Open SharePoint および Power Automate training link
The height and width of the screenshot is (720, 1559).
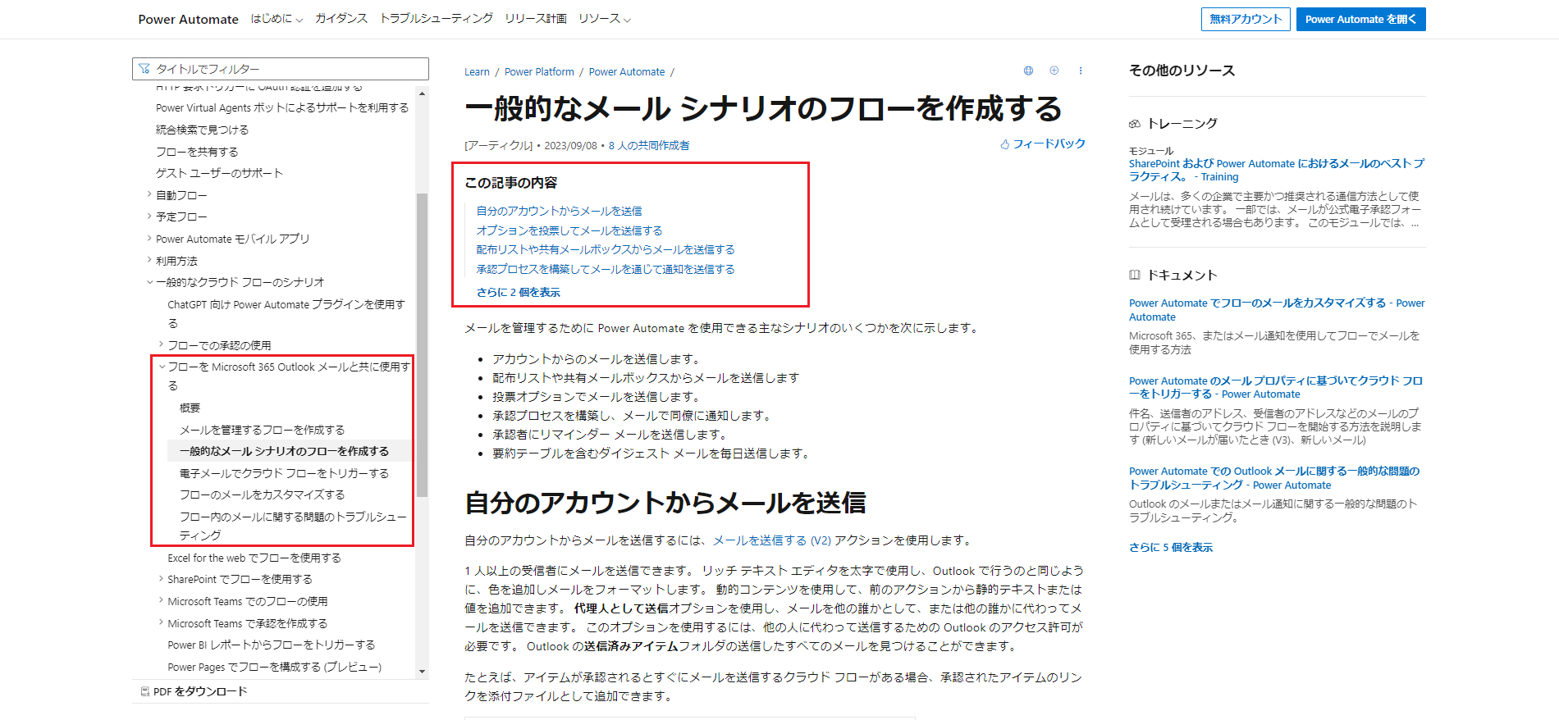pyautogui.click(x=1277, y=170)
